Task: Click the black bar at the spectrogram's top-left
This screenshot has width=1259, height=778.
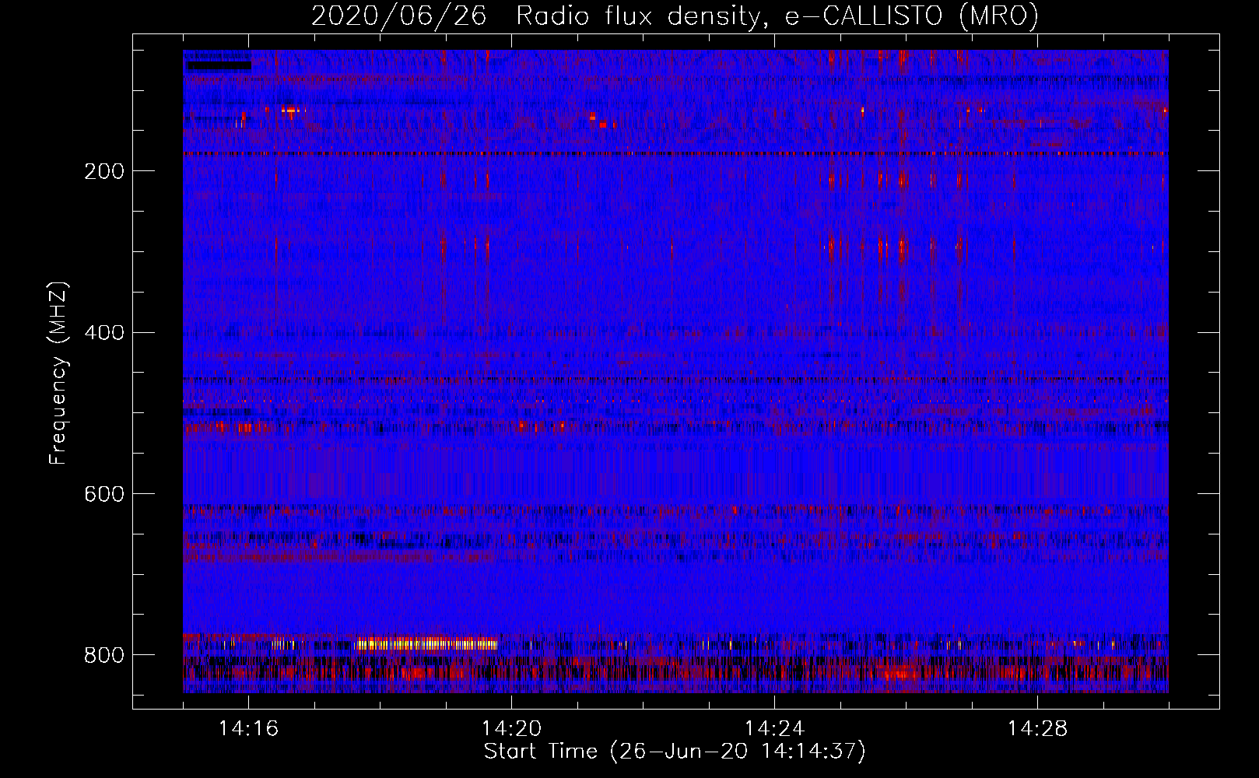Action: (x=219, y=66)
